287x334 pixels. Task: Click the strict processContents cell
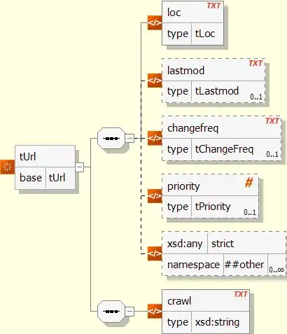(246, 244)
